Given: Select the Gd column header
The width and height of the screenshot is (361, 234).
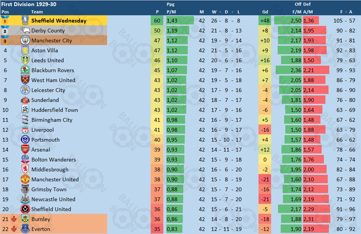Looking at the screenshot, I should click(265, 12).
